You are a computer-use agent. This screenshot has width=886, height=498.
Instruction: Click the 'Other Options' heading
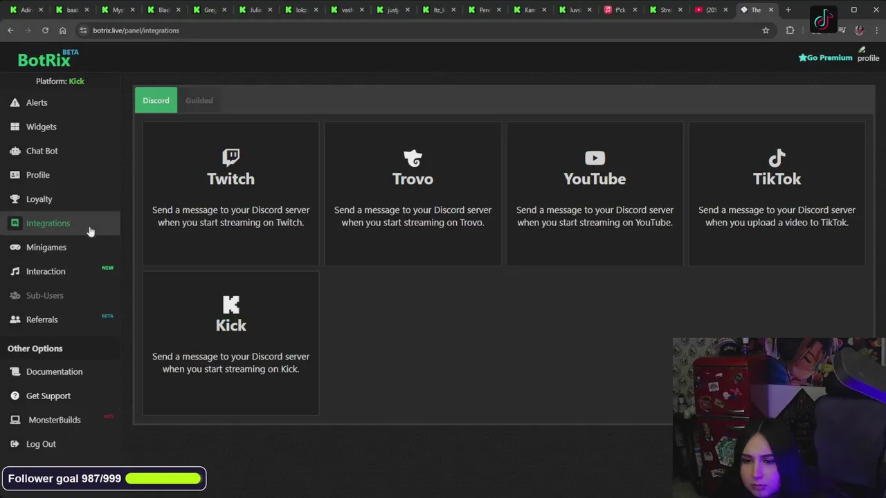pyautogui.click(x=35, y=349)
